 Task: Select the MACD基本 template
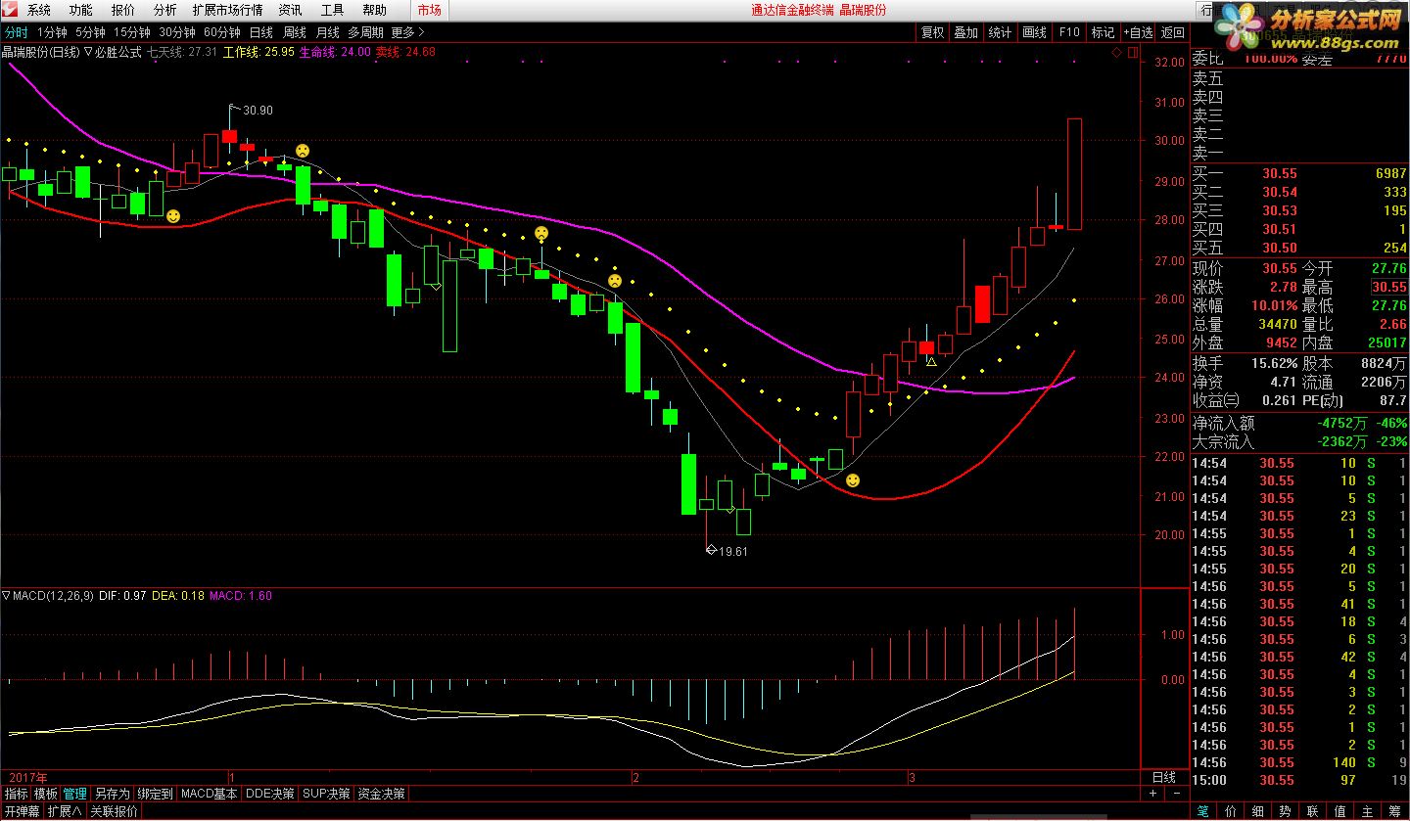pos(210,794)
